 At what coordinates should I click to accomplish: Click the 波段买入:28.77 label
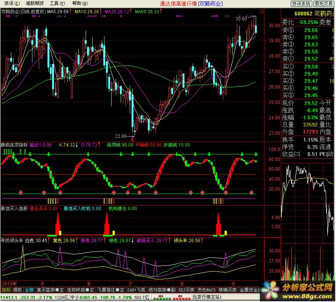coord(152,241)
